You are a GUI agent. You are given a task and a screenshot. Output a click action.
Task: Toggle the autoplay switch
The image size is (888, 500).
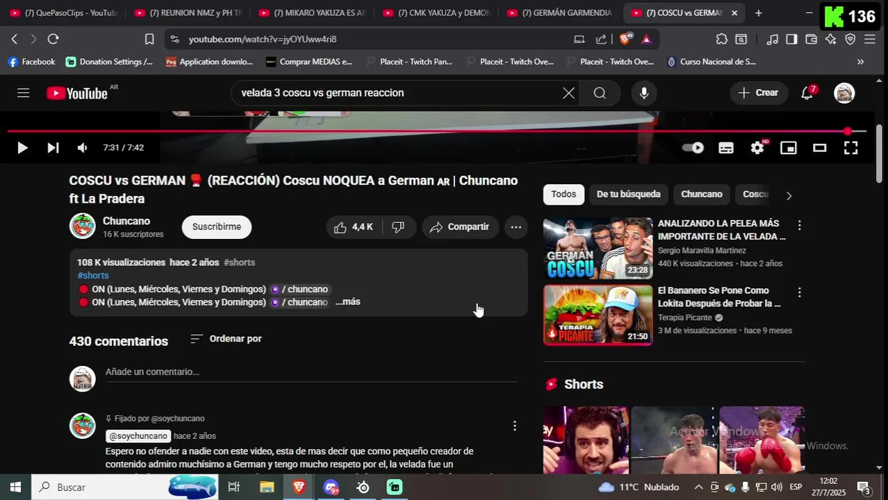click(693, 148)
